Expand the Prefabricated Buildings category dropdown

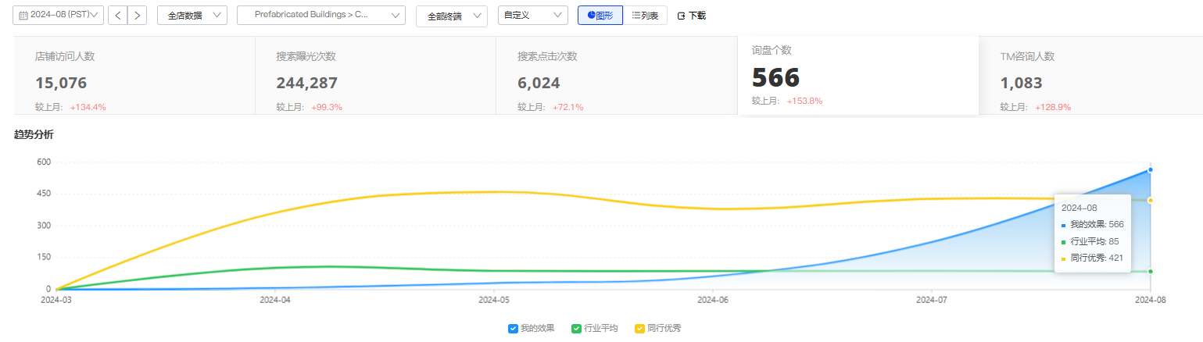[320, 15]
